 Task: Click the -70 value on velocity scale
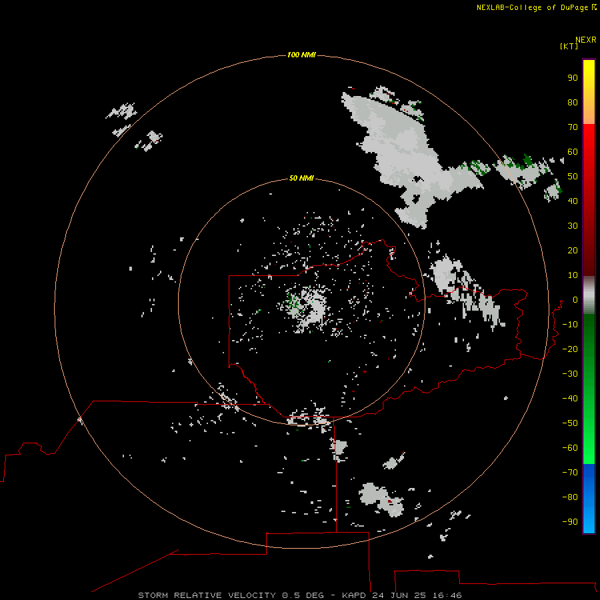570,473
